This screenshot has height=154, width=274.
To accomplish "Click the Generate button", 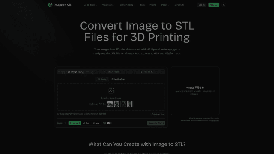I will pos(156,123).
